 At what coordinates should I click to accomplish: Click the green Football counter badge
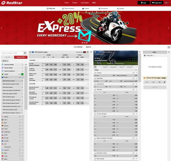(x=22, y=74)
